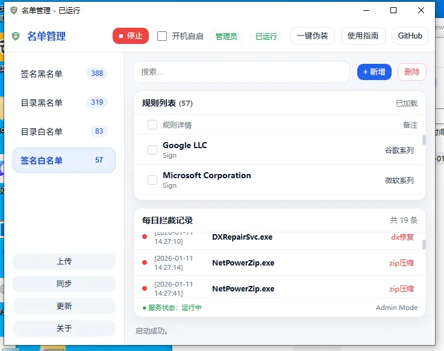
Task: Click the red dot beside 14:27:14 entry
Action: coord(145,262)
